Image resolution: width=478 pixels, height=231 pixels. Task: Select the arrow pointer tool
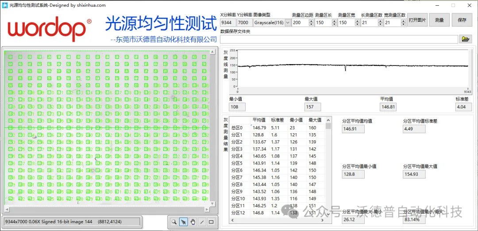(183, 222)
